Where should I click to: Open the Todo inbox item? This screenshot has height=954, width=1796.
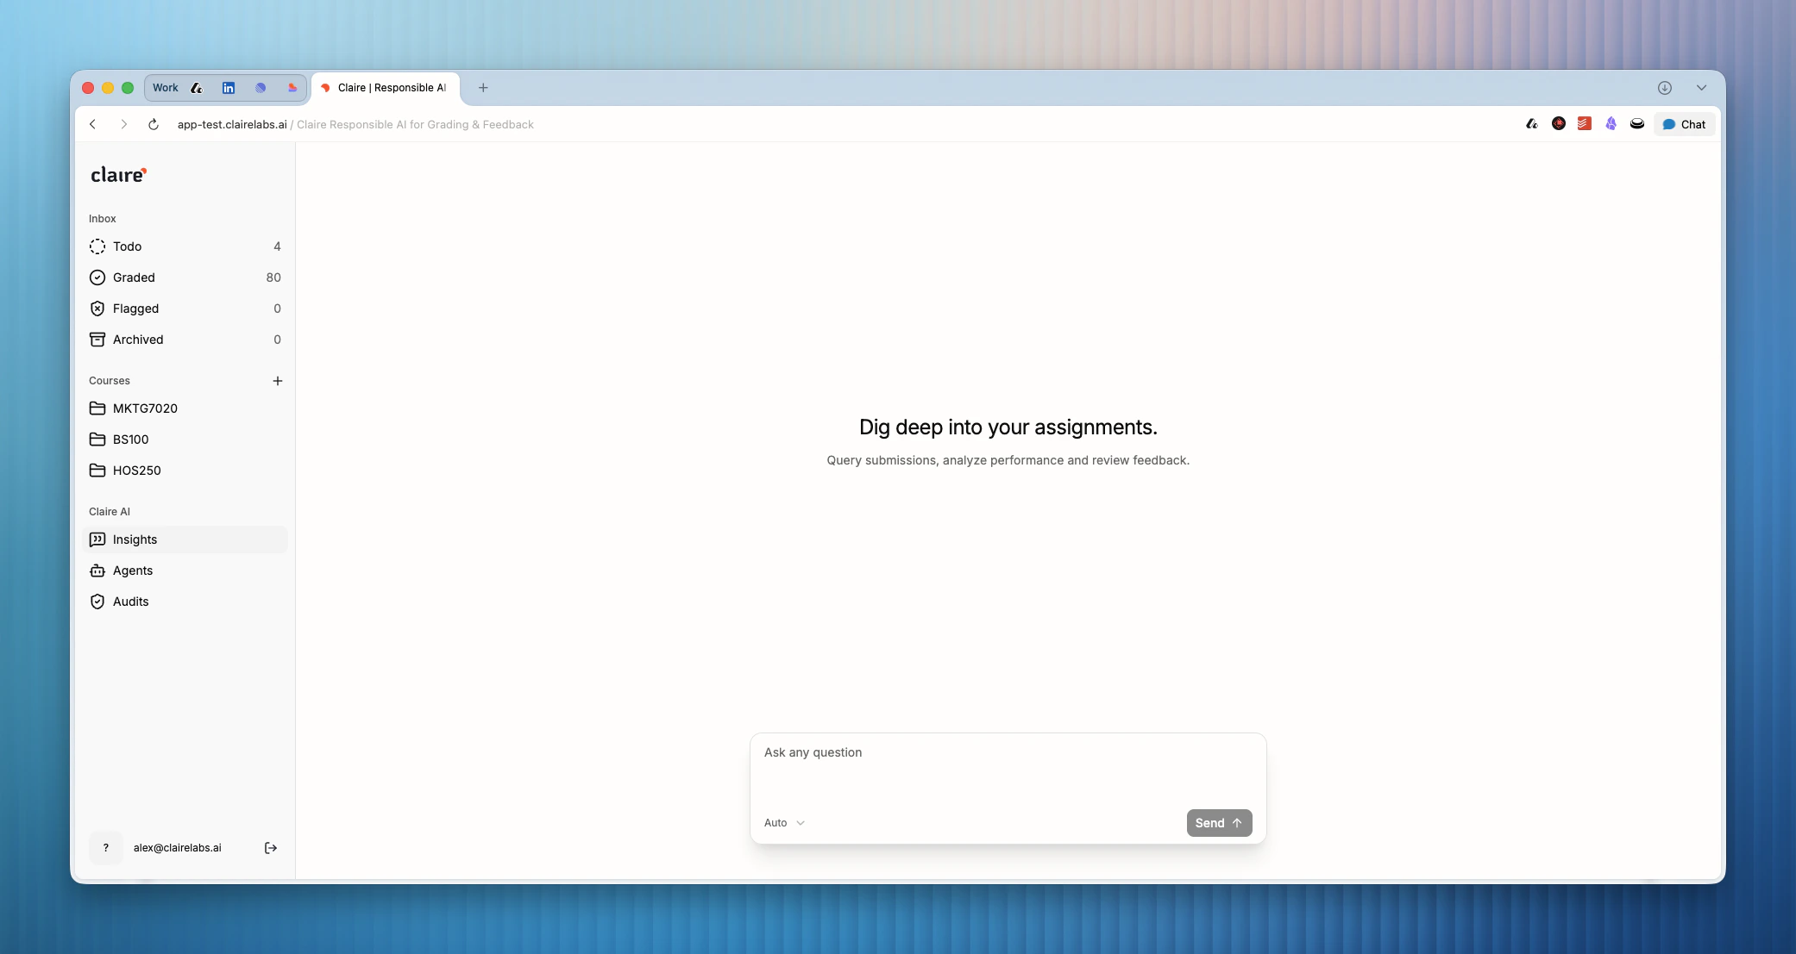pos(127,246)
